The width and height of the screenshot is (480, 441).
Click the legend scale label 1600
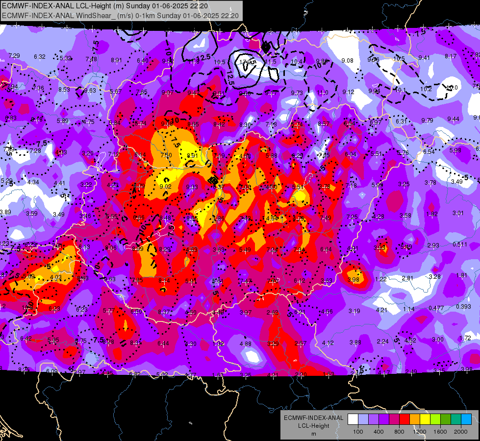pyautogui.click(x=440, y=432)
